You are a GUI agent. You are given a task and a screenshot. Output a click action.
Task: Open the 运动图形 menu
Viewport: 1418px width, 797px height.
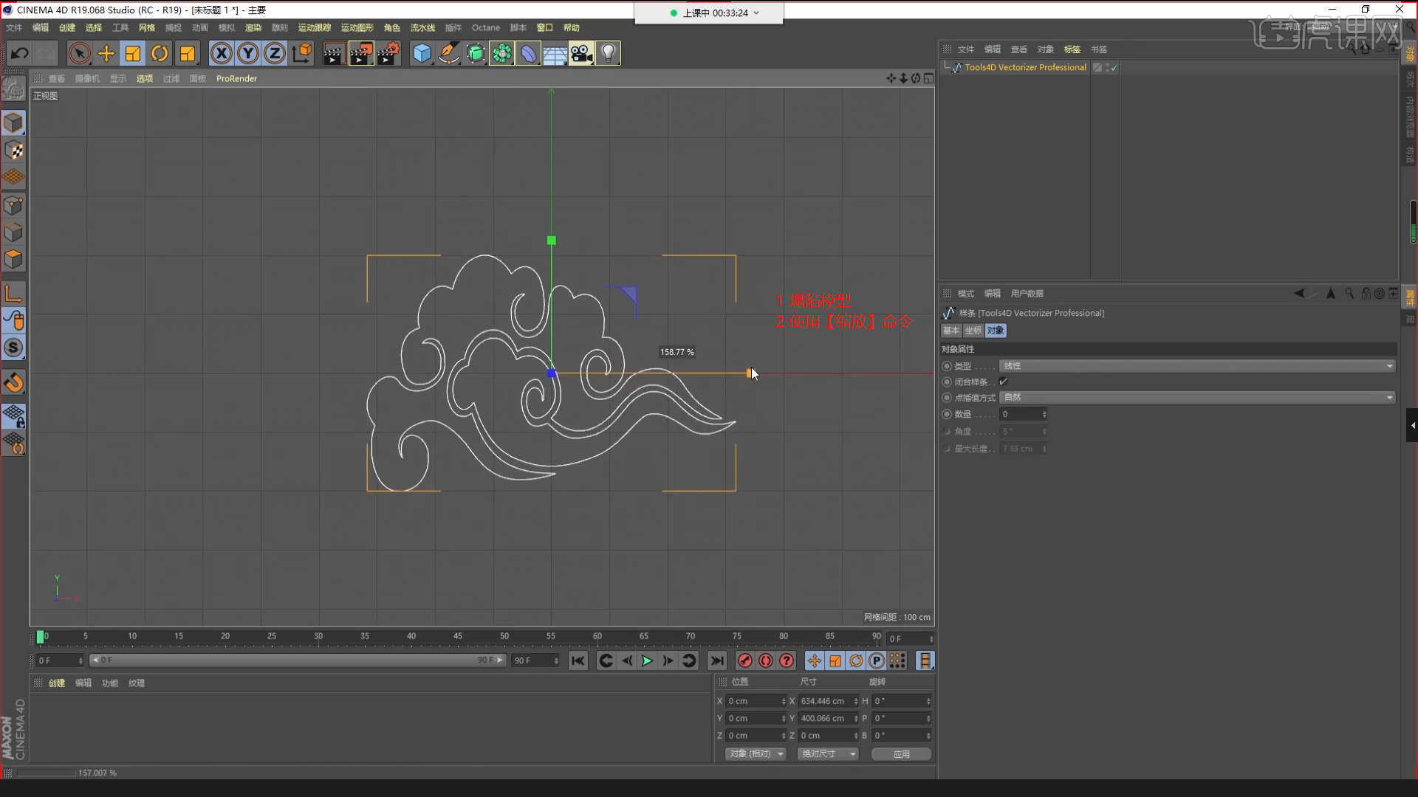point(357,27)
